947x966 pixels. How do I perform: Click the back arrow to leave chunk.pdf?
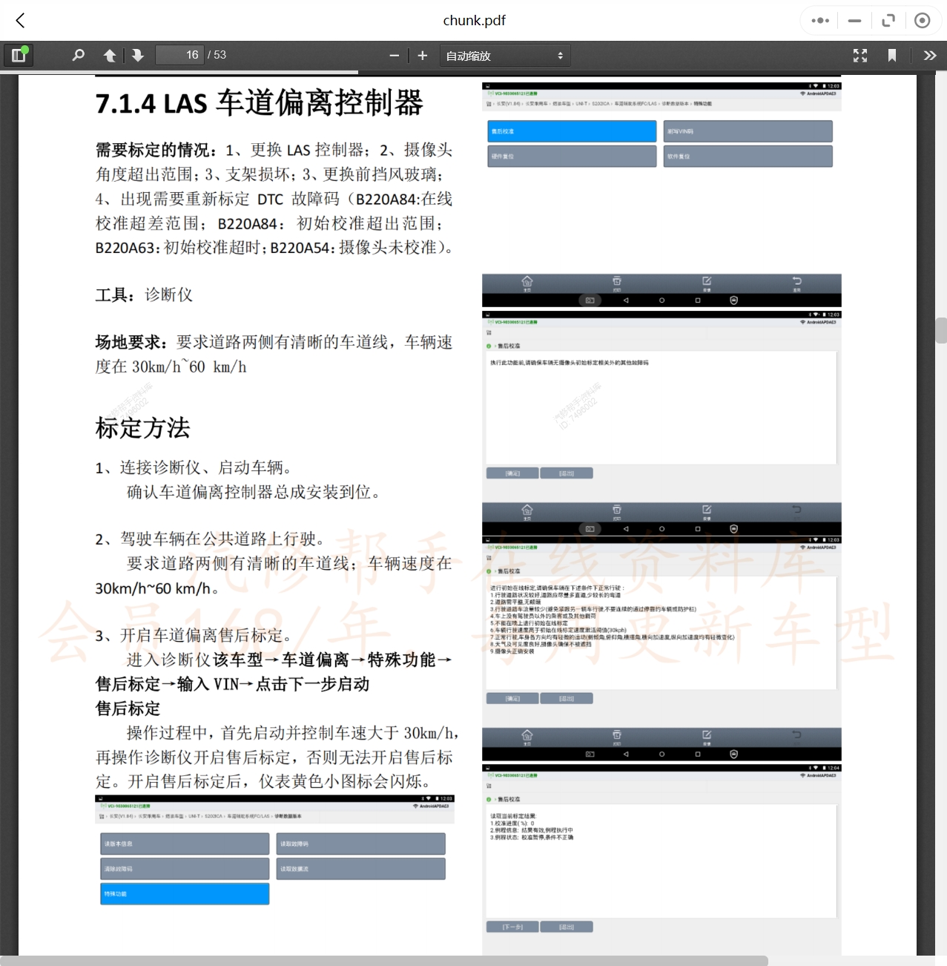tap(20, 20)
